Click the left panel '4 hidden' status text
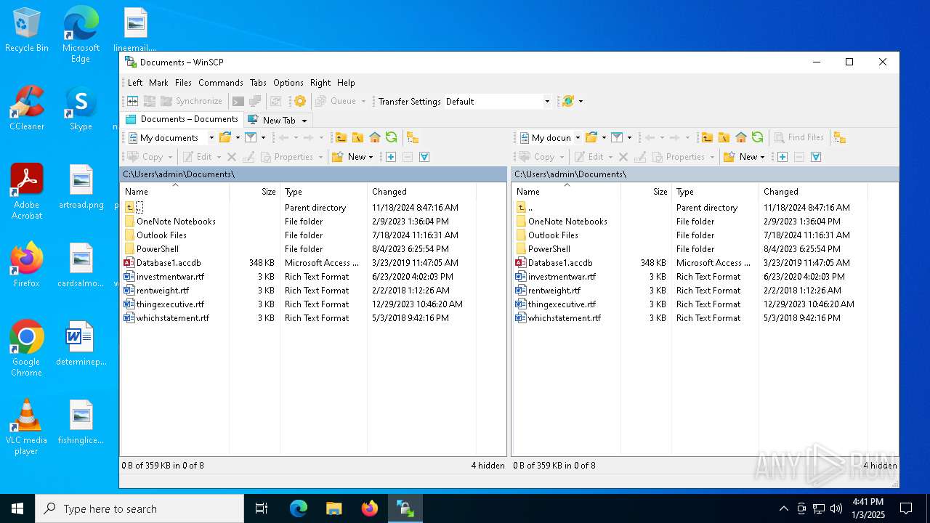Screen dimensions: 930x523 tap(488, 466)
